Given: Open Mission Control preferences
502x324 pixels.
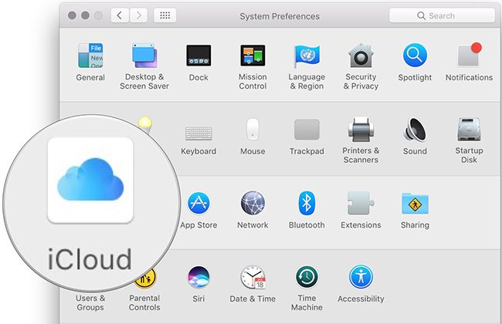Looking at the screenshot, I should 253,56.
